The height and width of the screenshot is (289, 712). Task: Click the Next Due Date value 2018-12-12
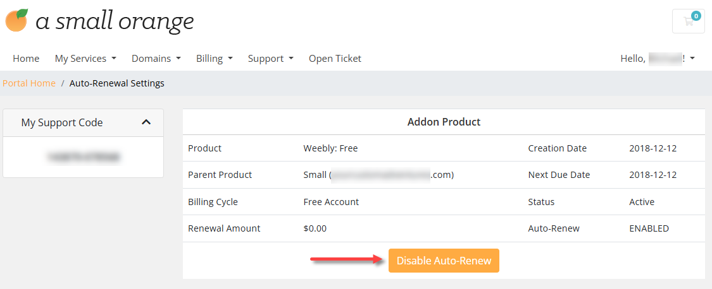(x=653, y=175)
